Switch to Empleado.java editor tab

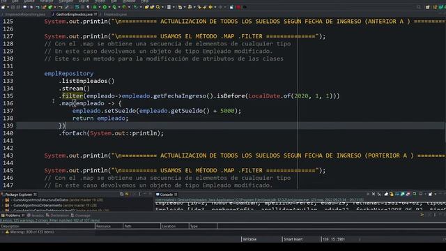pos(115,14)
